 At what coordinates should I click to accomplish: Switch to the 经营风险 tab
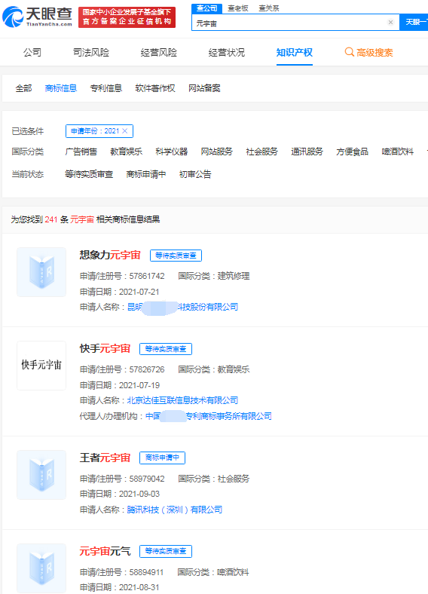tap(159, 52)
